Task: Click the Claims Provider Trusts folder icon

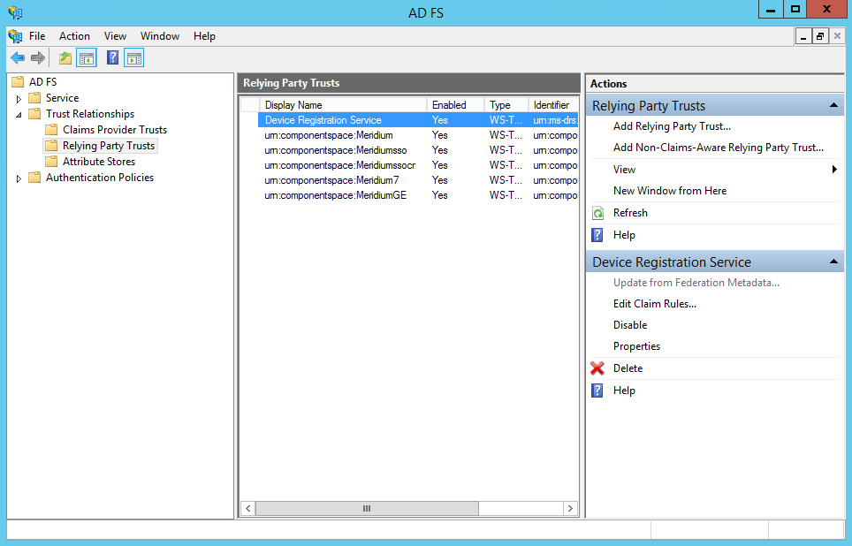Action: (x=51, y=129)
